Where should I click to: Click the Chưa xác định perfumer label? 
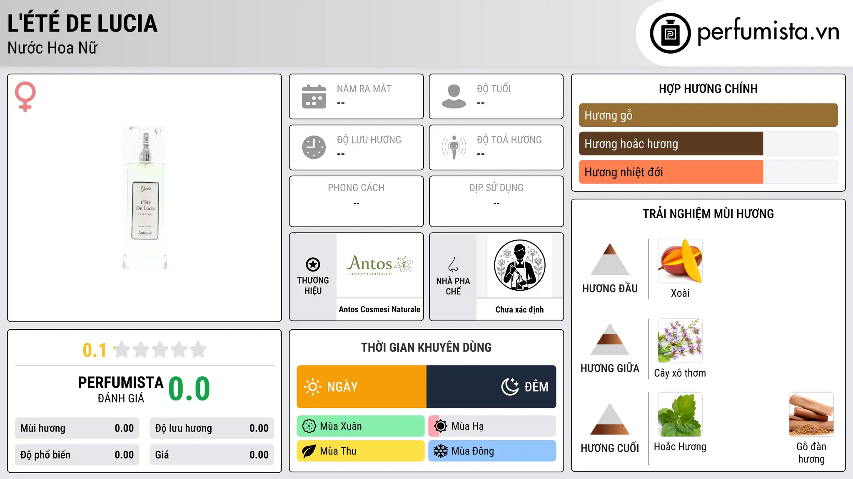520,309
